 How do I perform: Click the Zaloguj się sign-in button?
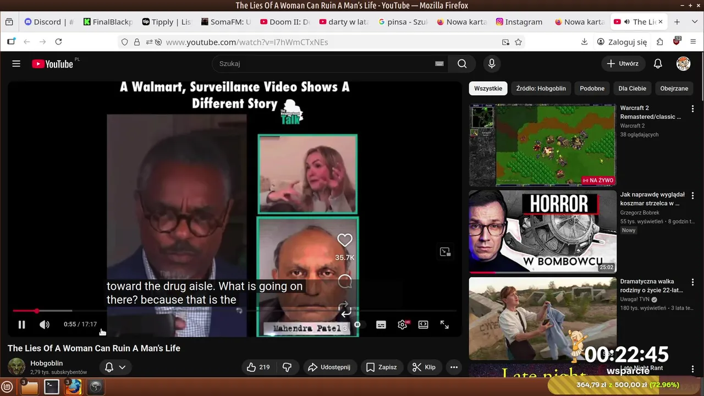[622, 42]
